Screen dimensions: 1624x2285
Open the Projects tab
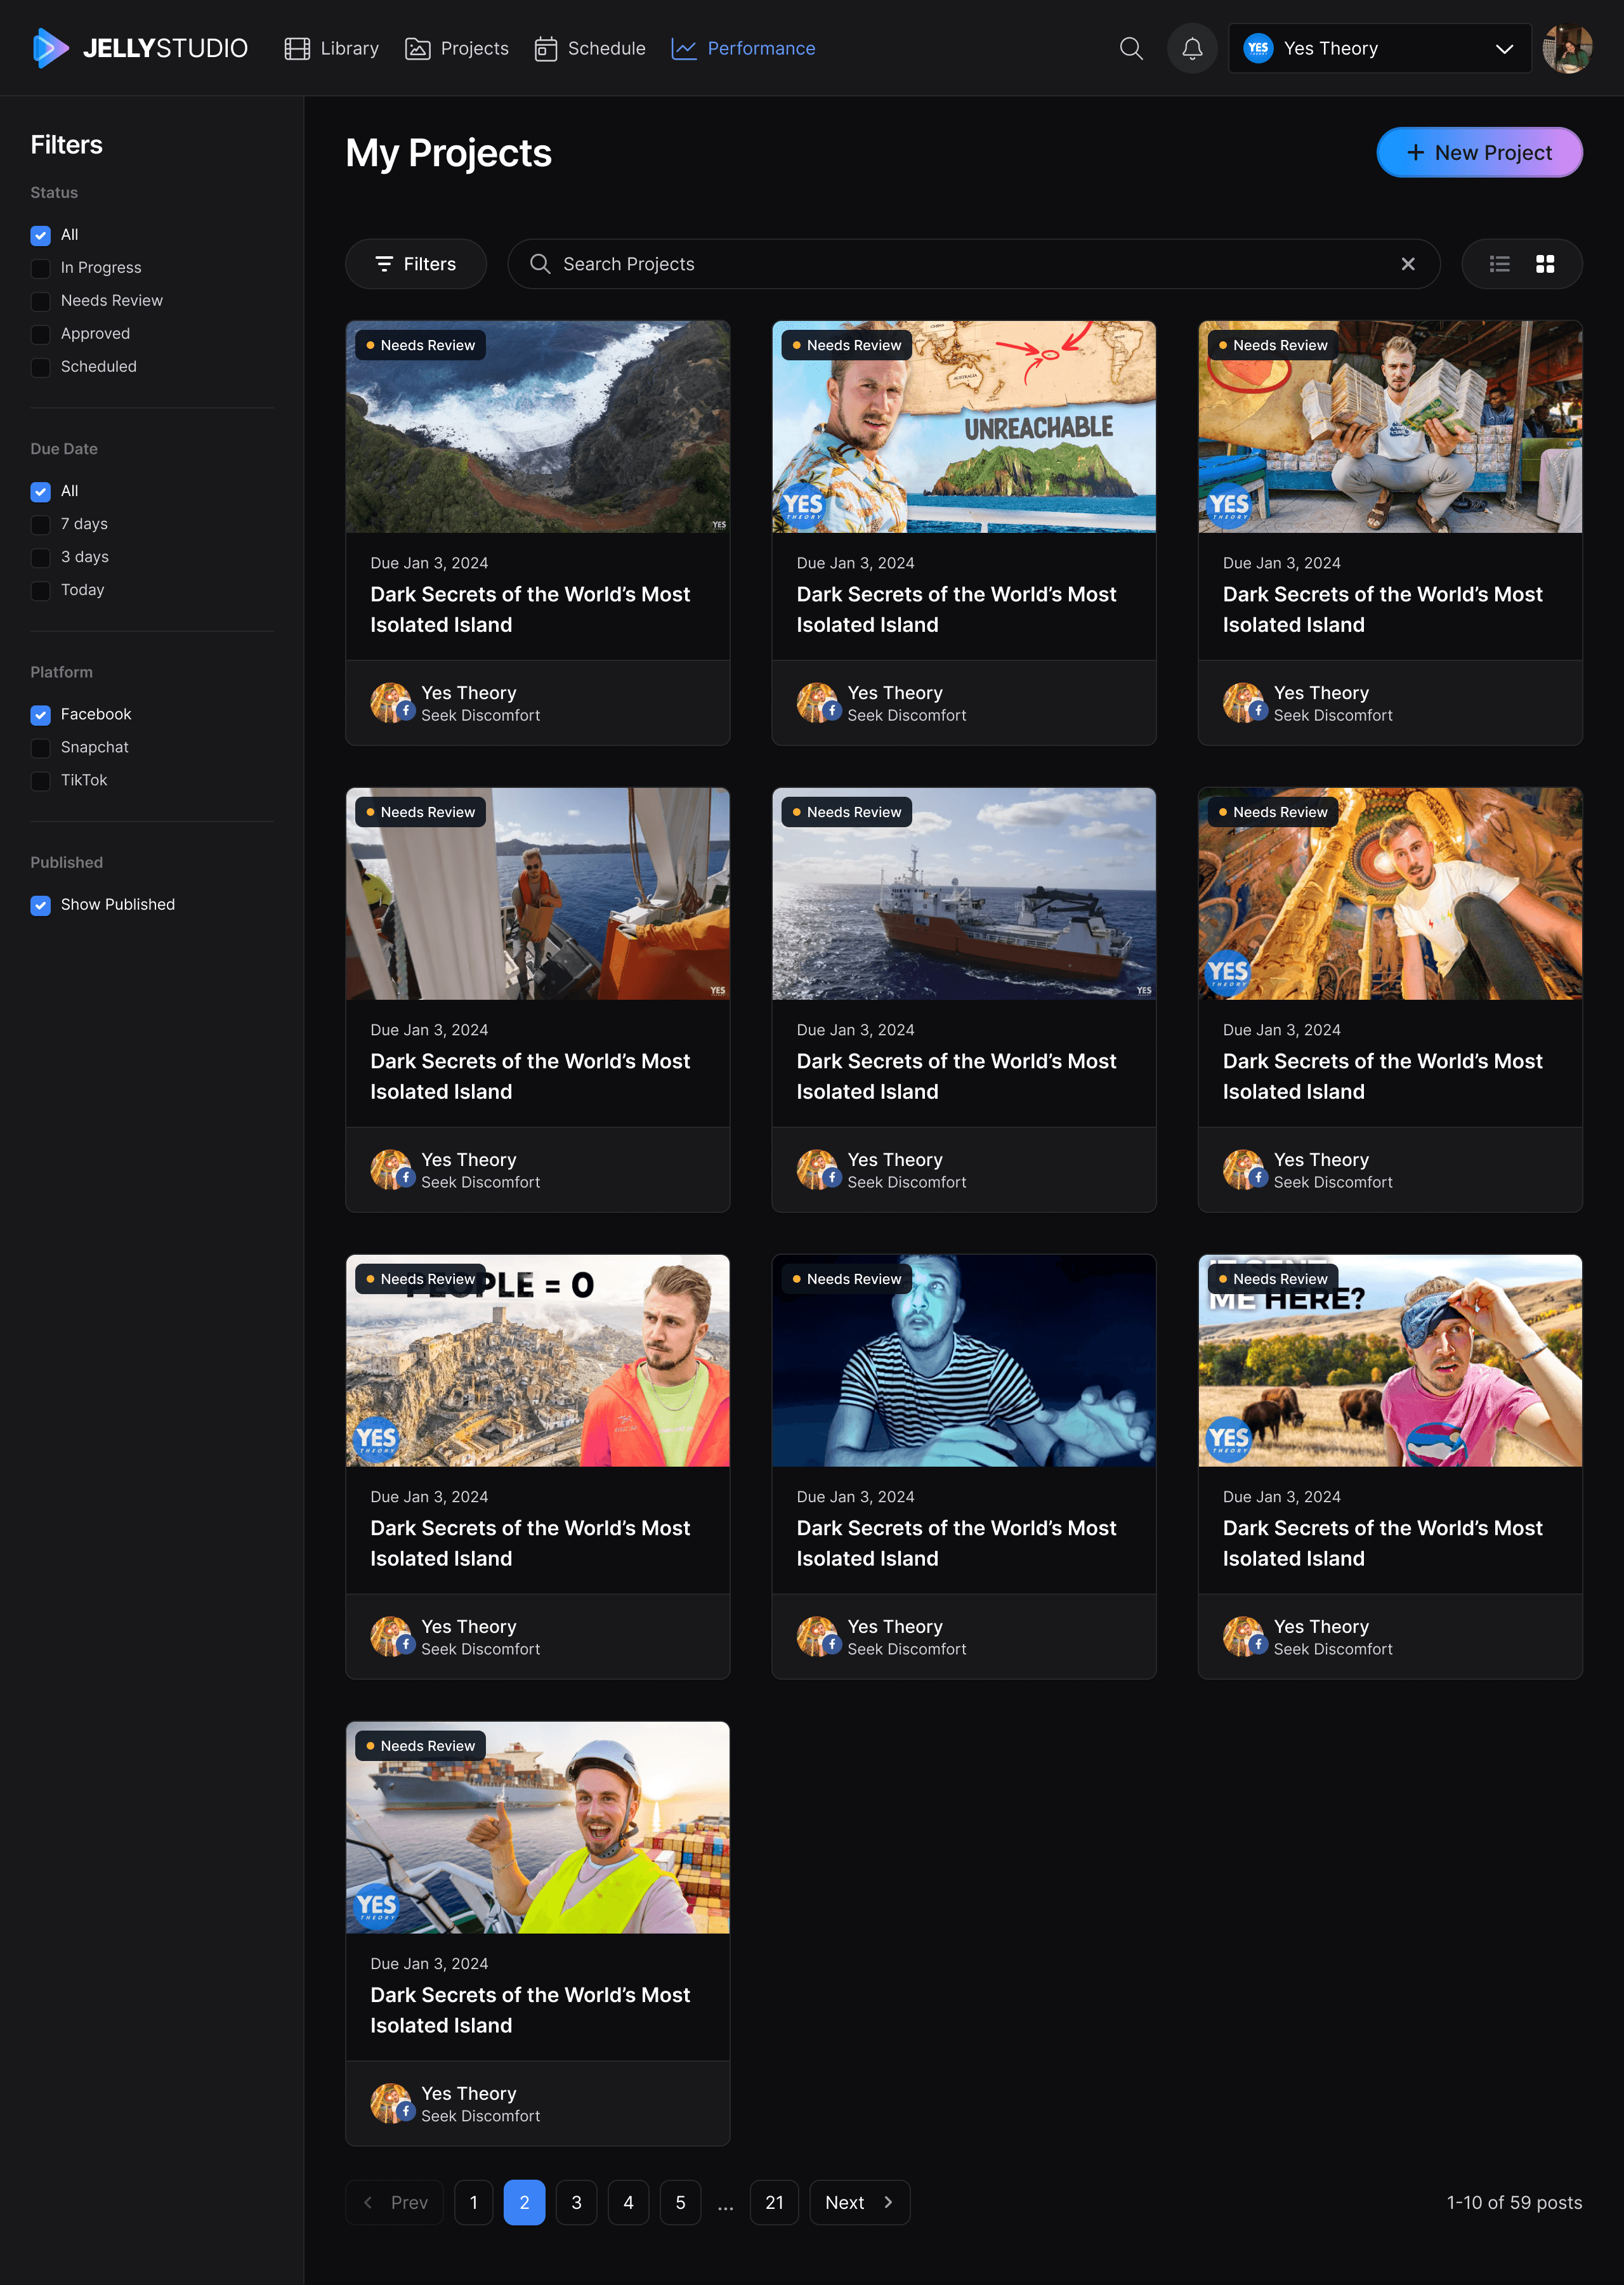pyautogui.click(x=457, y=48)
